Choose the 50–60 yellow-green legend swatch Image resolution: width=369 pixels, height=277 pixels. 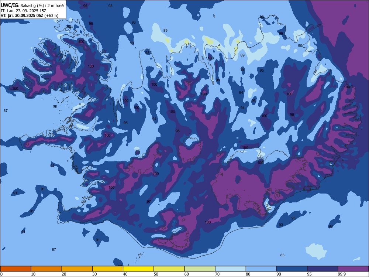point(169,269)
